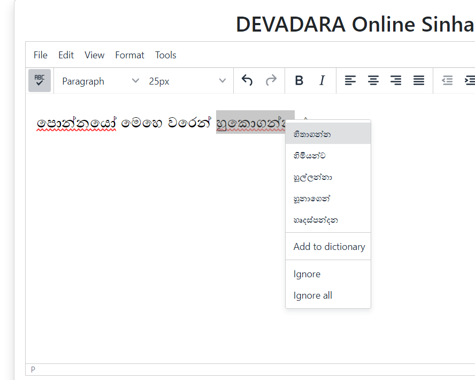
Task: Select Add to dictionary
Action: pyautogui.click(x=328, y=246)
